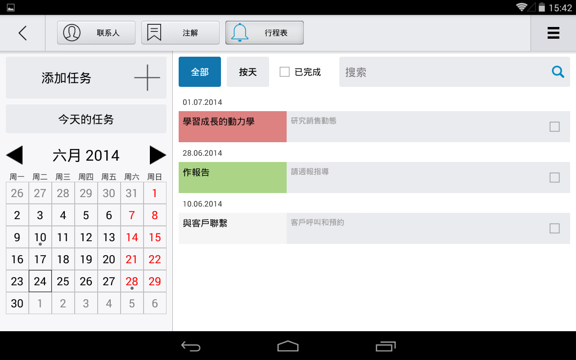Click the description 請週報指導

pyautogui.click(x=310, y=171)
